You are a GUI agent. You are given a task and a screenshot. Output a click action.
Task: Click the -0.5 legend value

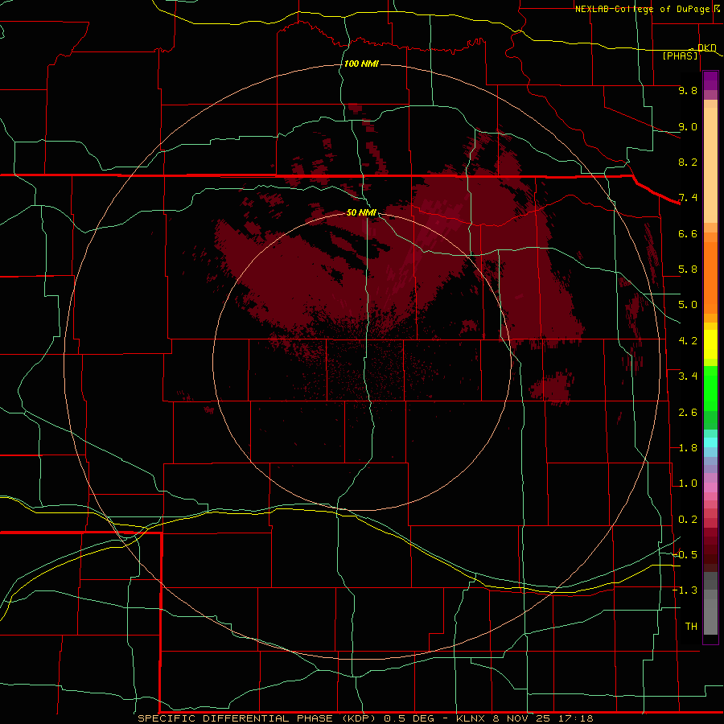(x=685, y=555)
